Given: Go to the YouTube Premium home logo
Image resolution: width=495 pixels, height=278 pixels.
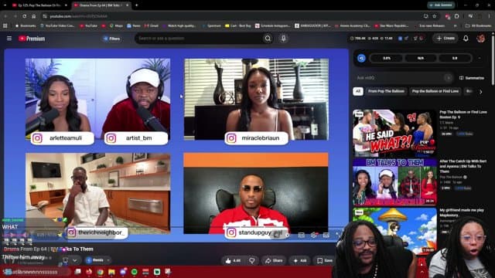Looking at the screenshot, I should (32, 39).
